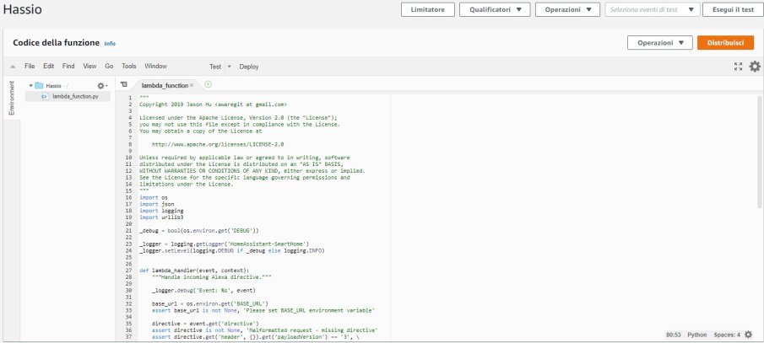Select the lambda_function.py file icon
Viewport: 764px width, 343px height.
point(45,96)
